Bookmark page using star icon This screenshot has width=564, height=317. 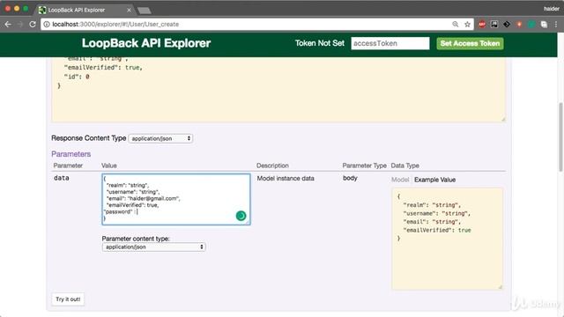click(x=467, y=24)
